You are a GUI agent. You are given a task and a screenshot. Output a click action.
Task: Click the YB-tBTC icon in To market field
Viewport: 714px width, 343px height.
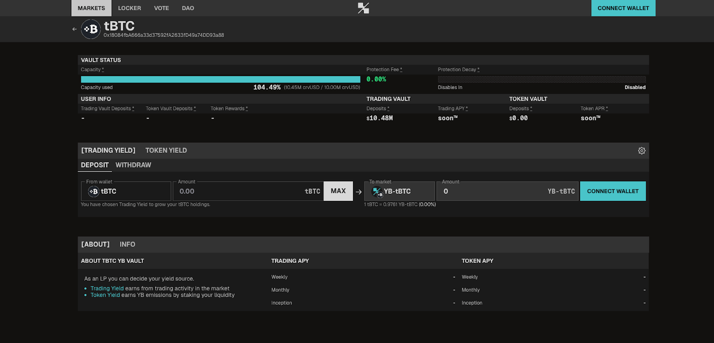378,192
